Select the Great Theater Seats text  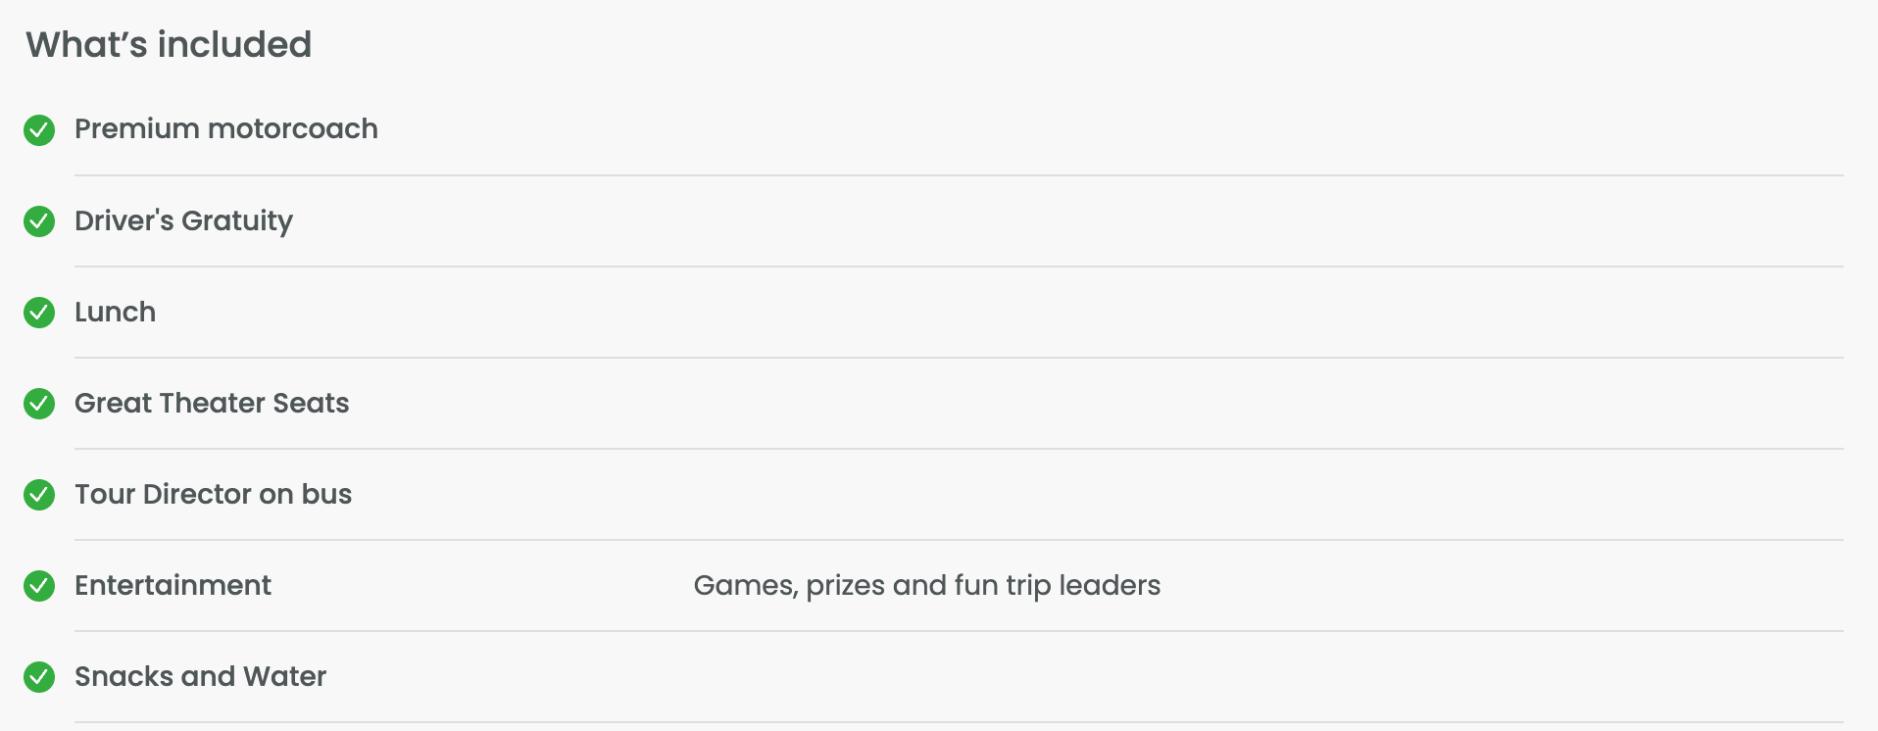click(x=212, y=404)
